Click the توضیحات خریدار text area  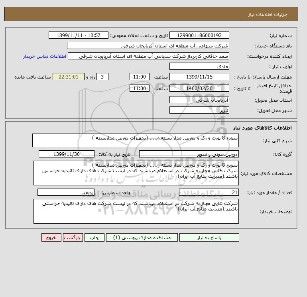click(x=136, y=211)
